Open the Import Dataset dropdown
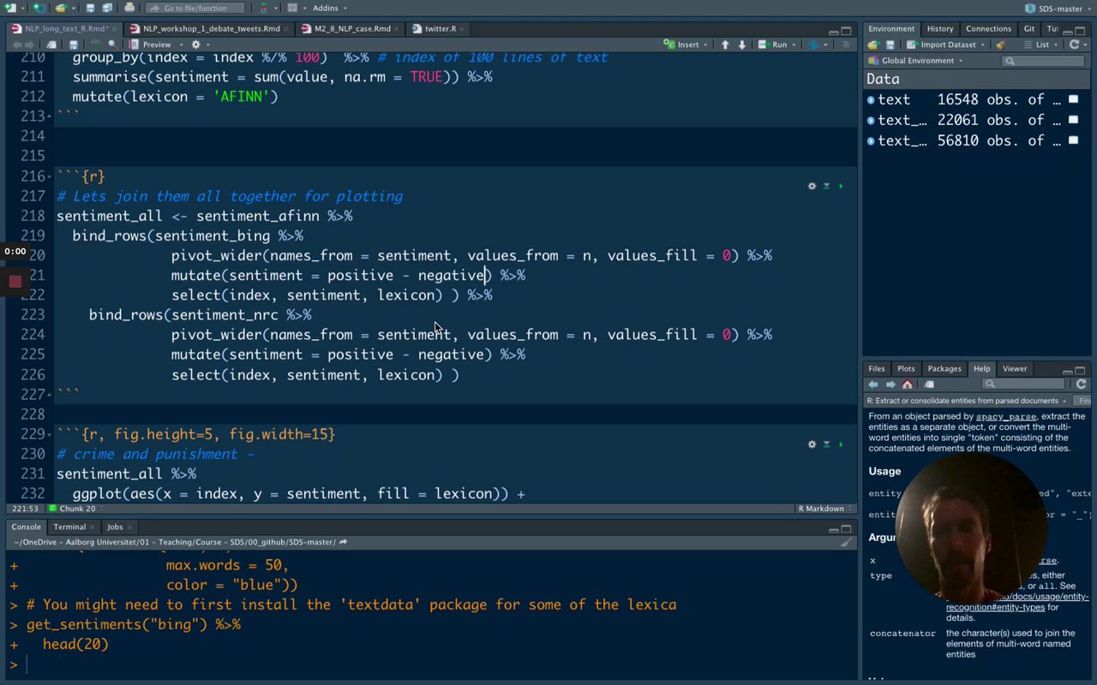1097x685 pixels. [x=946, y=45]
